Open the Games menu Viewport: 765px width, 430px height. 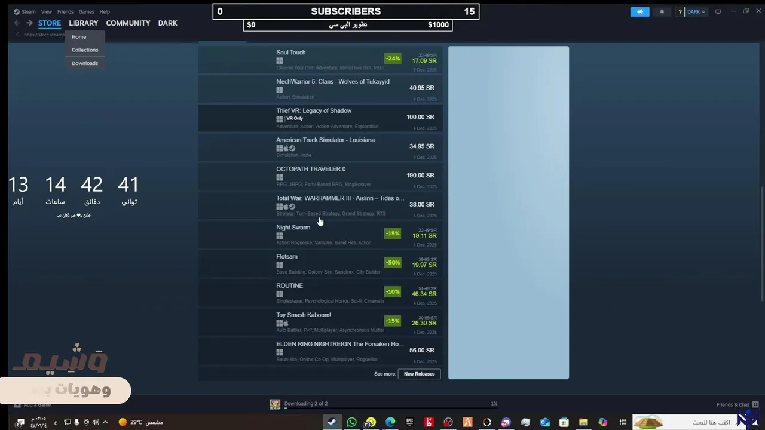click(x=86, y=11)
